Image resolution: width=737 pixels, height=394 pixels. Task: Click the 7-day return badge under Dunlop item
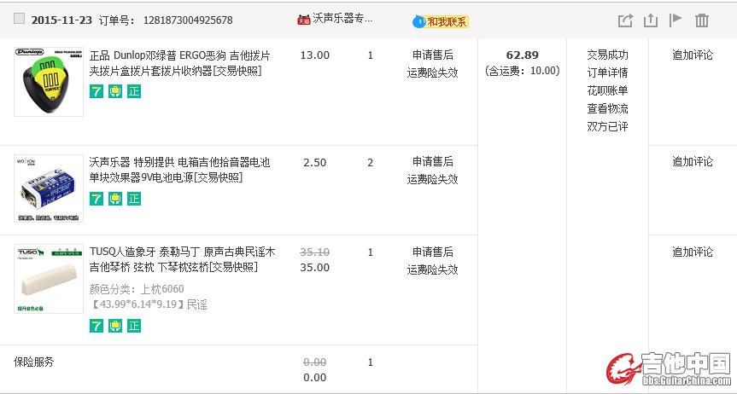click(x=97, y=91)
